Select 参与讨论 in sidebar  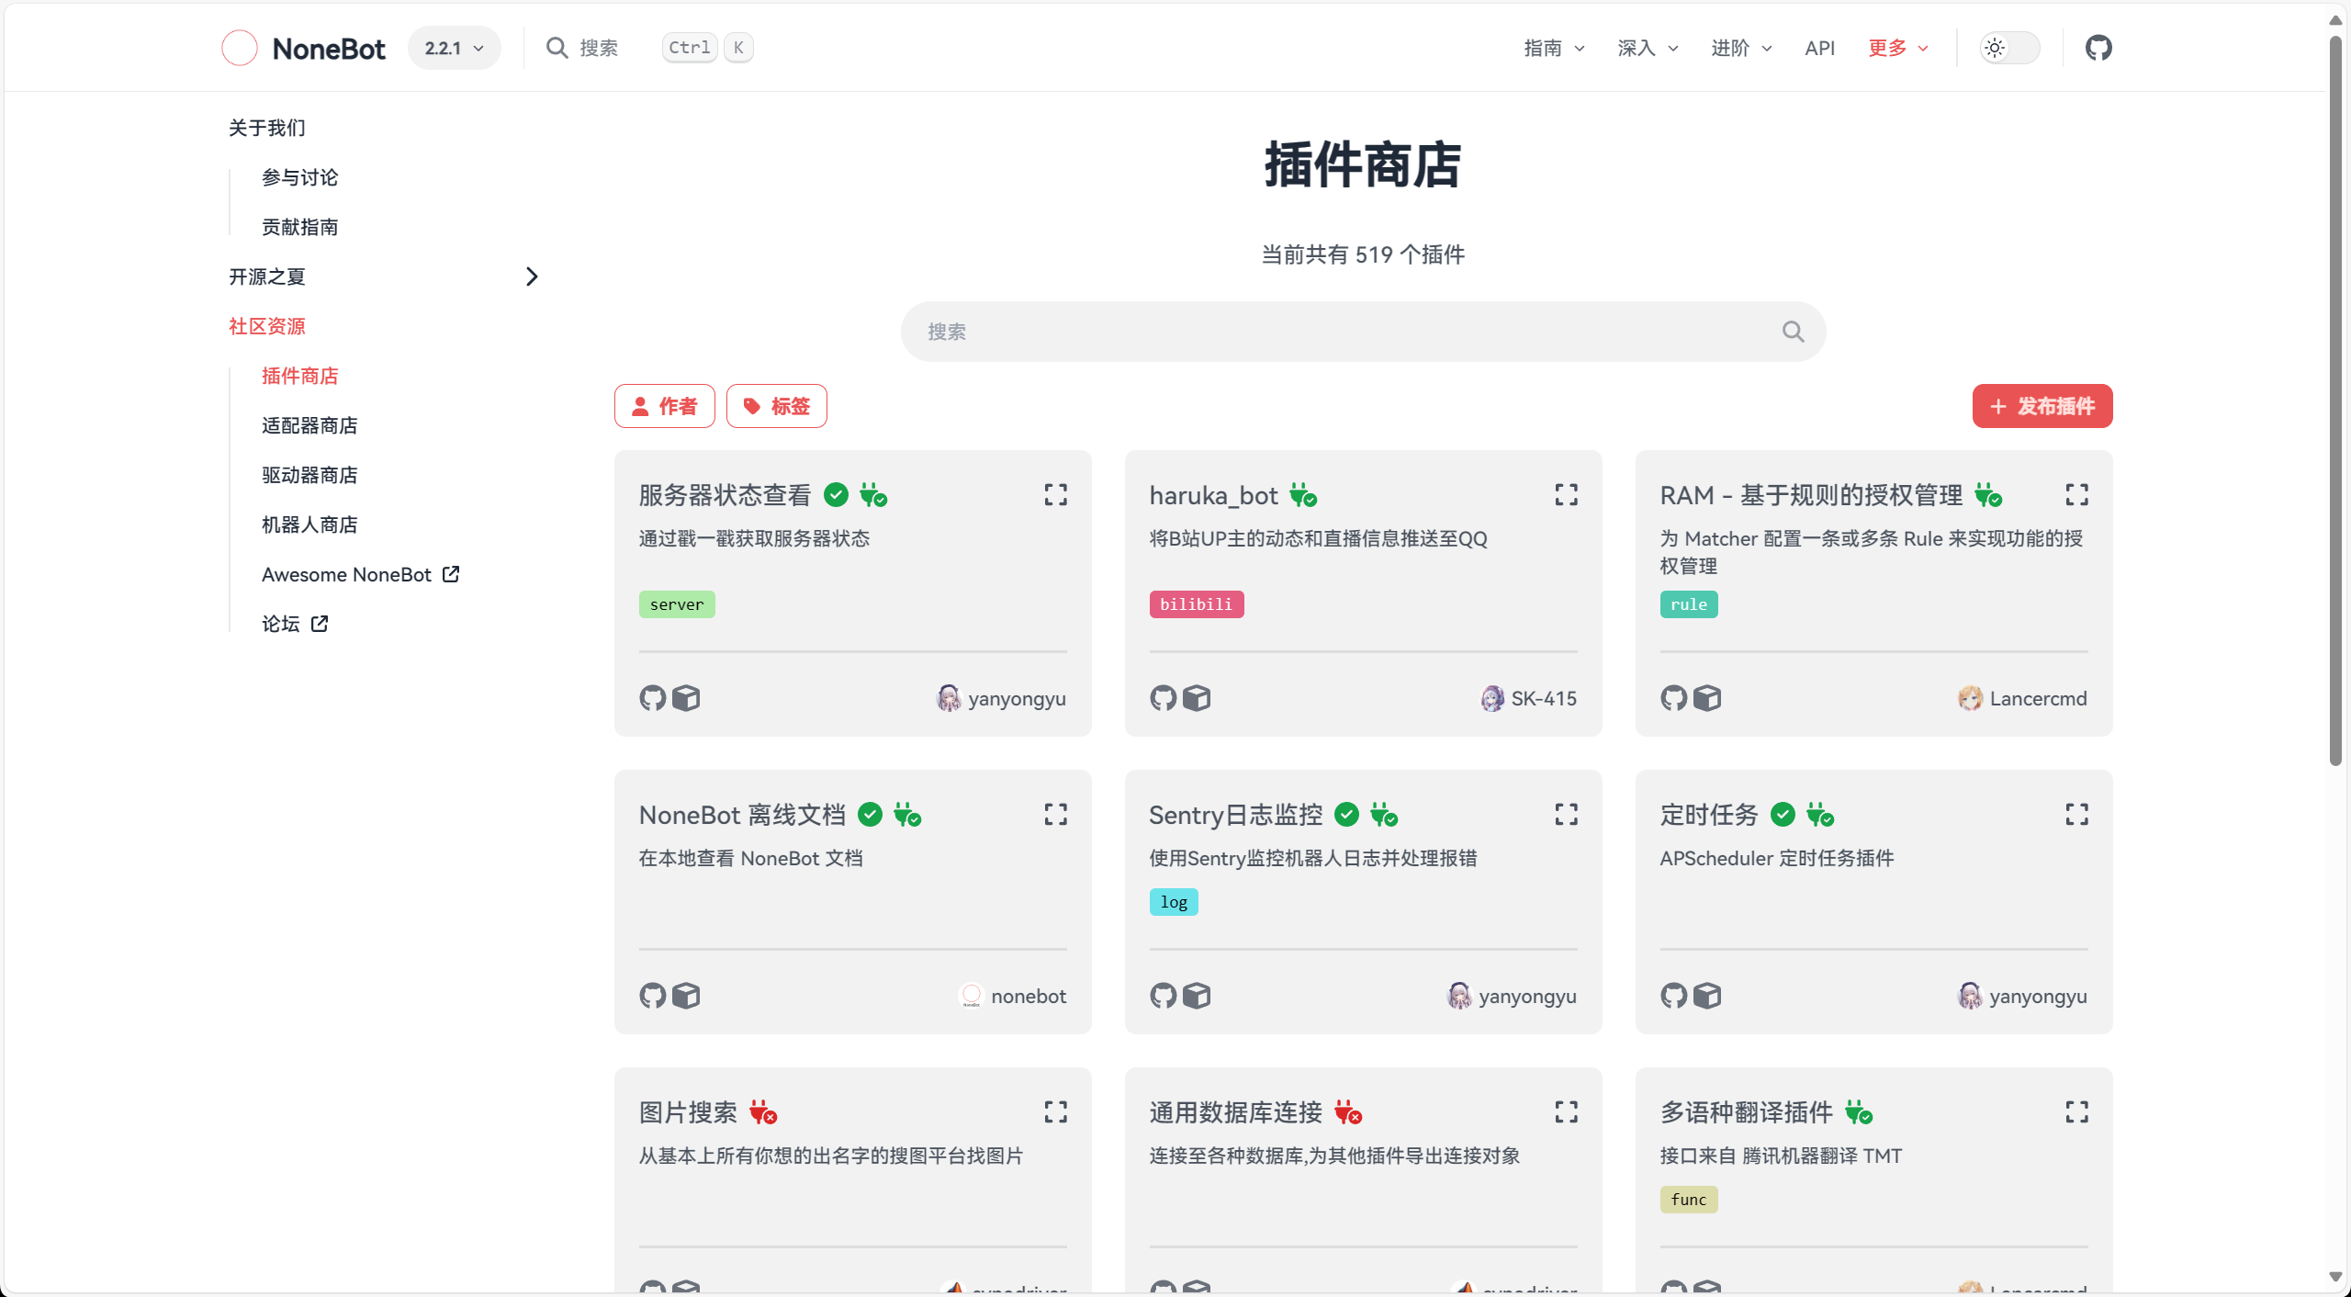point(300,177)
